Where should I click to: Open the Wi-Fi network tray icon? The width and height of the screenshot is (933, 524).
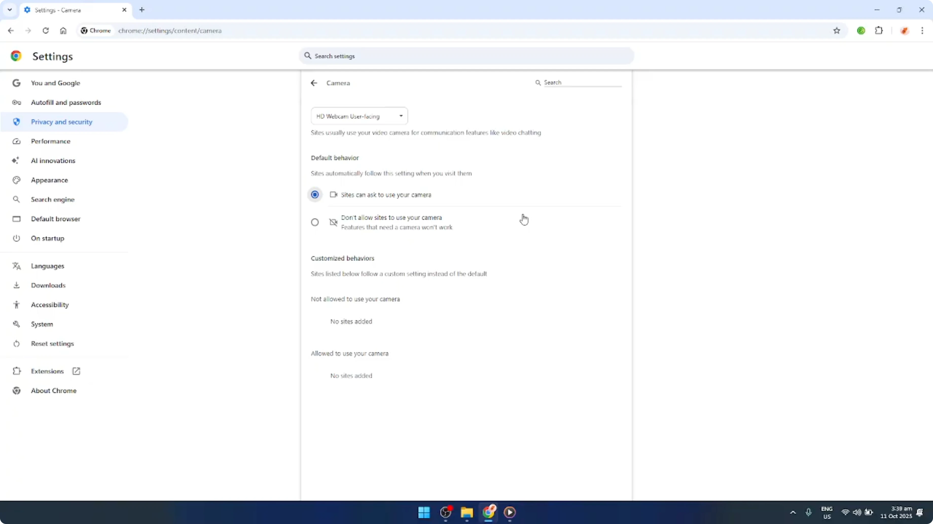[845, 512]
